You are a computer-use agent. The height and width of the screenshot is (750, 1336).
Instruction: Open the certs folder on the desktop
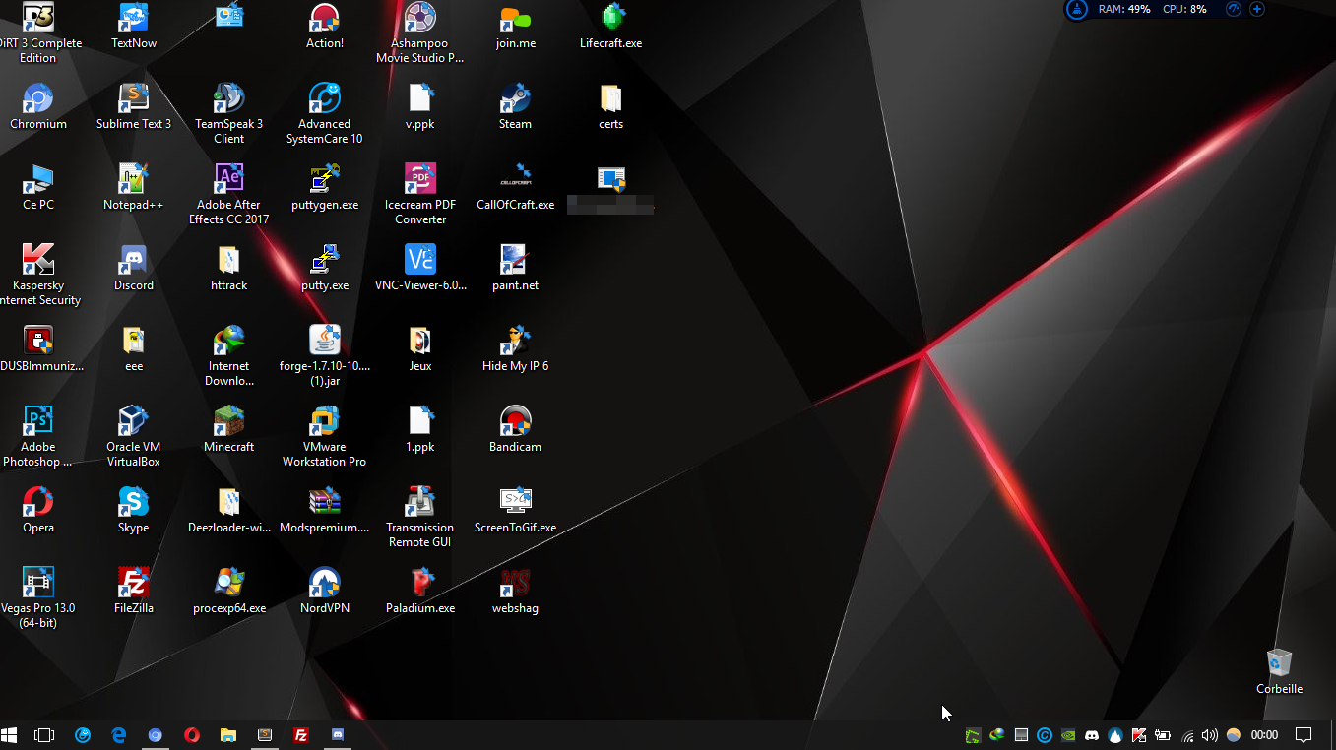tap(610, 100)
